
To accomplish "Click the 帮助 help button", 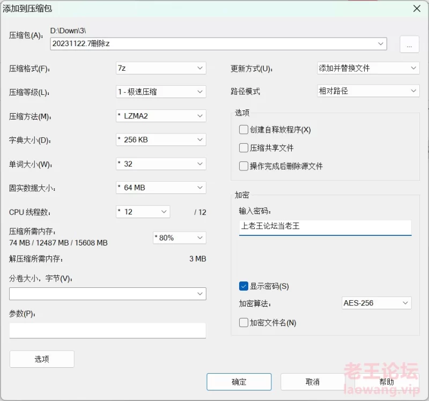I will [x=387, y=382].
